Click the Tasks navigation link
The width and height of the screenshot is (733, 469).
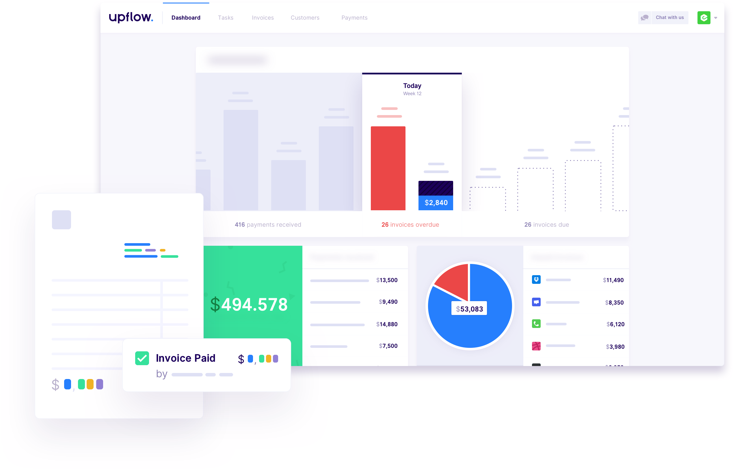coord(225,18)
